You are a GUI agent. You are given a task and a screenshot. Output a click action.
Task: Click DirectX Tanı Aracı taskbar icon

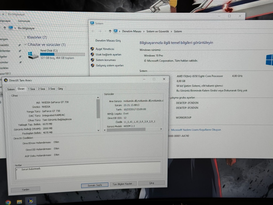click(x=31, y=201)
